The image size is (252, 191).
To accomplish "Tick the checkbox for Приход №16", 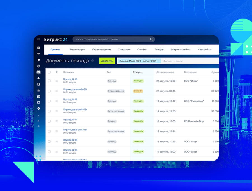I will coord(49,141).
